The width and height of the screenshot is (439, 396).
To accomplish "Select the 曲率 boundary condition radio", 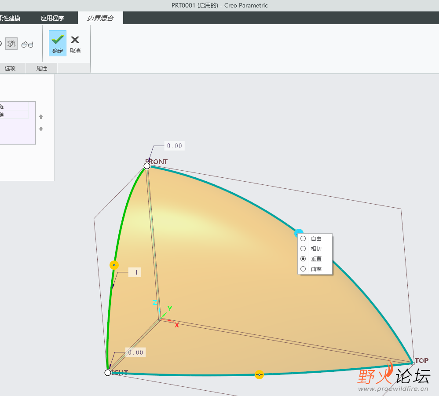I will 303,269.
